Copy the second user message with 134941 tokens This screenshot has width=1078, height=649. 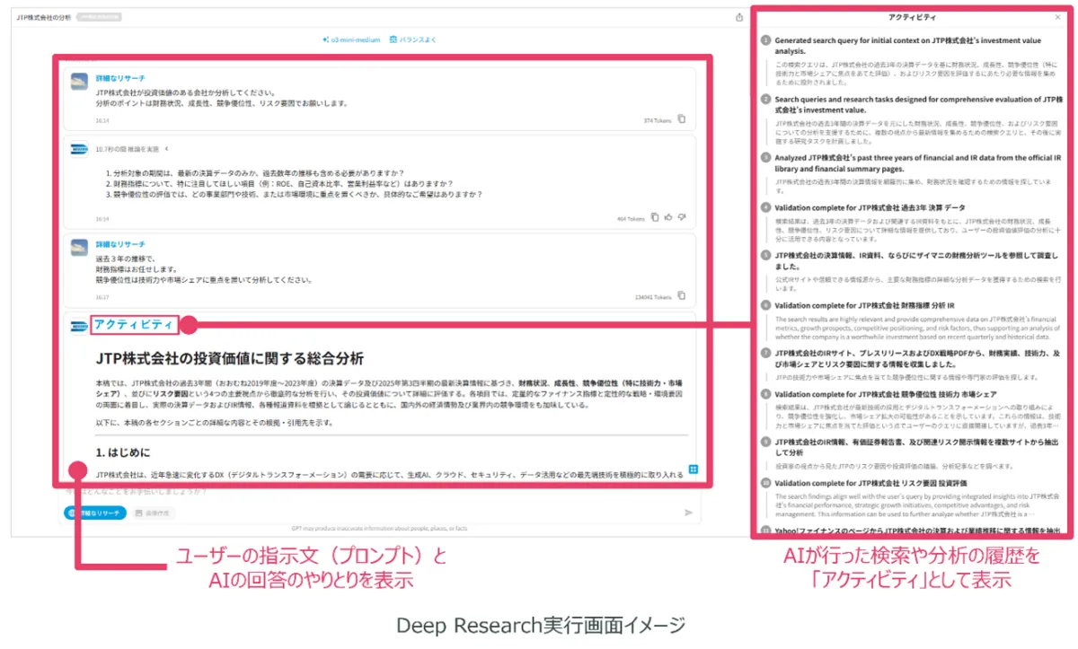coord(682,296)
